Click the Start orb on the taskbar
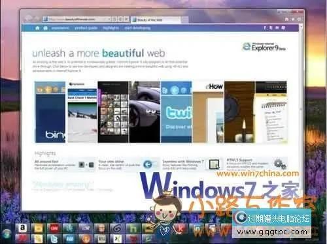Screen dimensions: 327x244 tap(6, 233)
